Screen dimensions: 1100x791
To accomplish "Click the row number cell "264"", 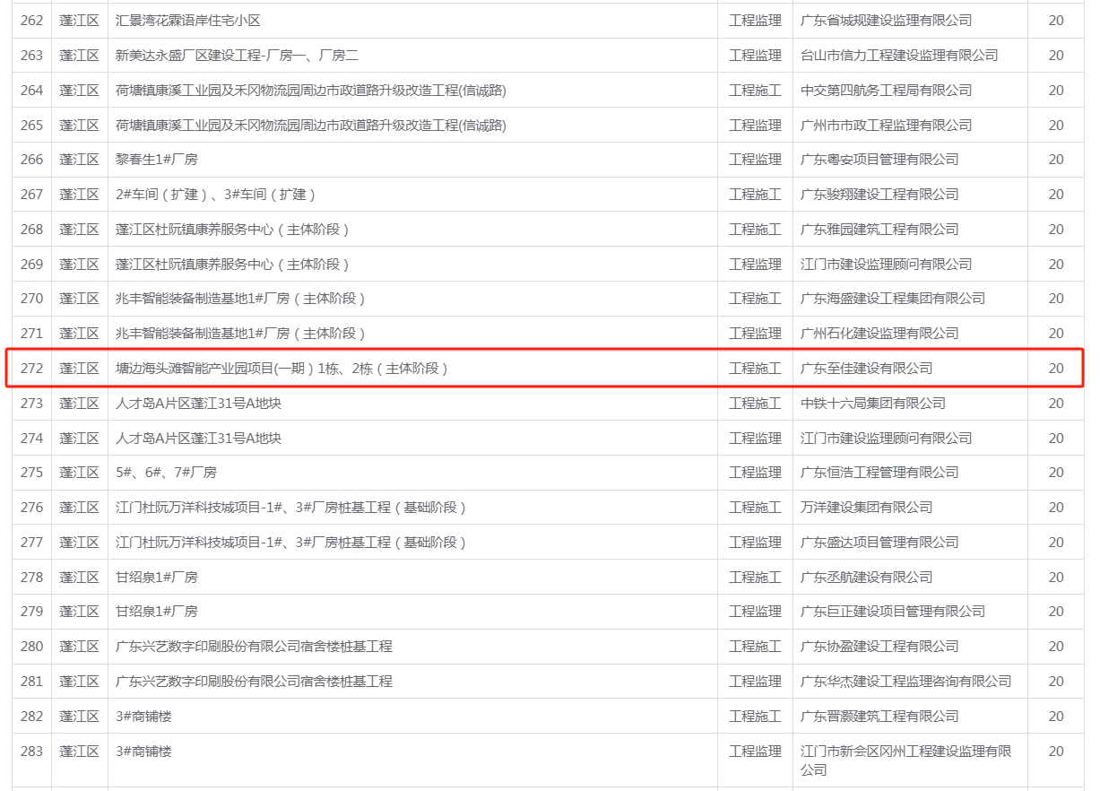I will tap(31, 90).
